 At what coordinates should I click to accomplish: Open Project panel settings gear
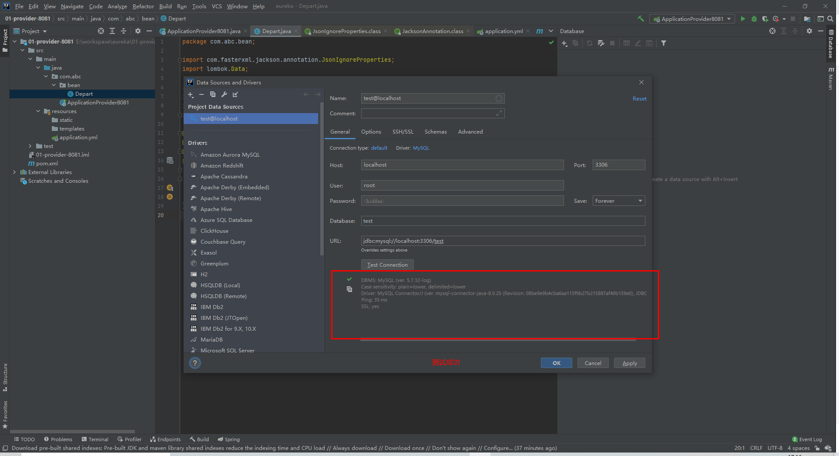click(138, 31)
